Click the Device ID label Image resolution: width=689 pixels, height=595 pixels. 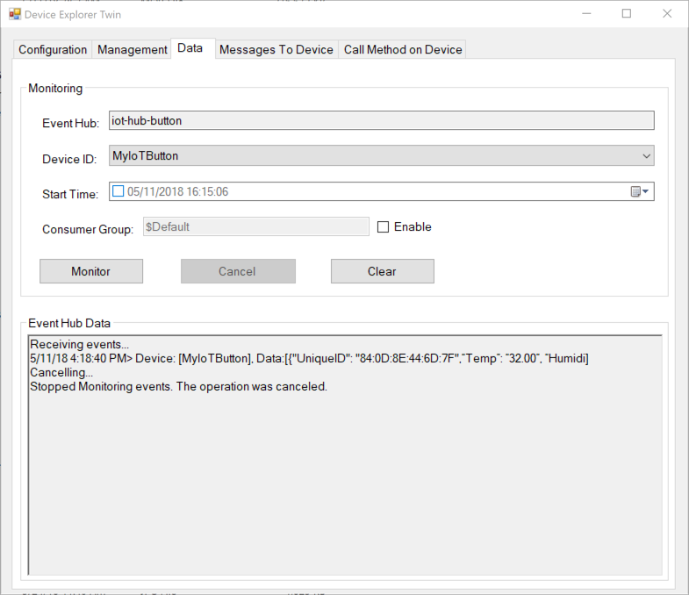point(69,159)
